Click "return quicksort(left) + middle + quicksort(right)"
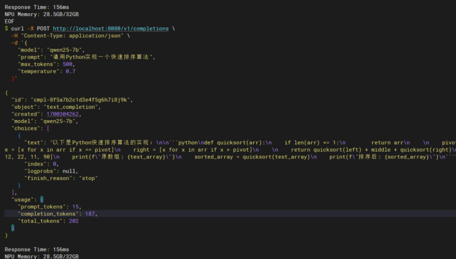Viewport: 456px width, 259px height. pos(371,150)
